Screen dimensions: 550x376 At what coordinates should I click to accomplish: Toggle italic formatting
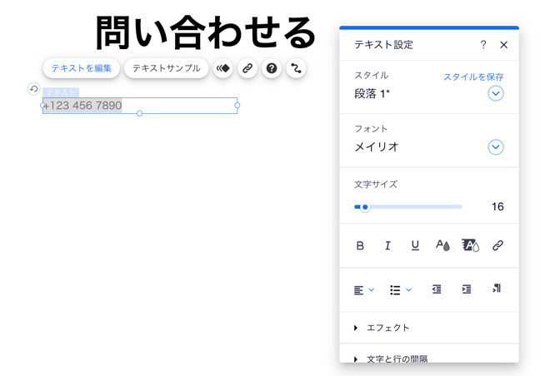387,245
